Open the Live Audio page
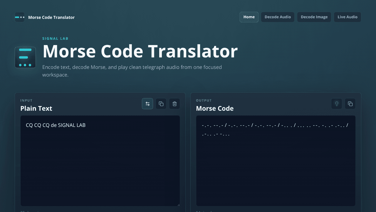The height and width of the screenshot is (212, 376). pyautogui.click(x=348, y=17)
